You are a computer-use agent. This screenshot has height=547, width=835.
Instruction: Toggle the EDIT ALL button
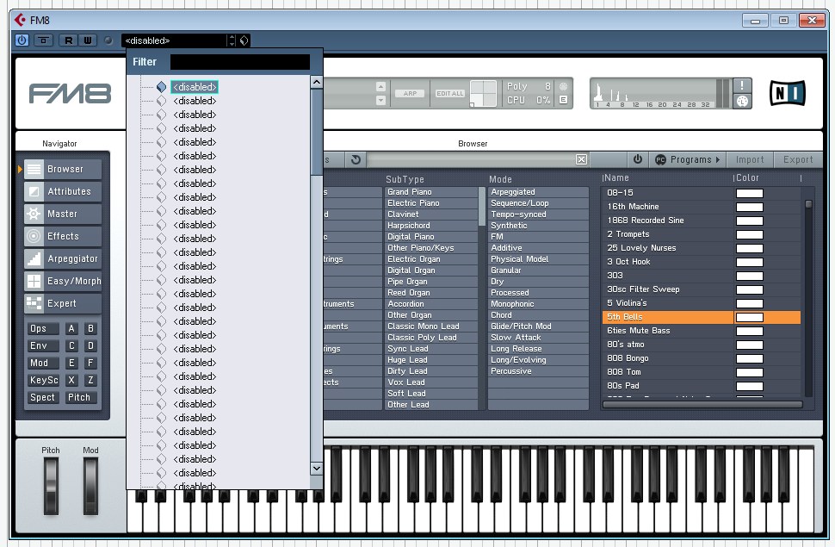coord(450,93)
